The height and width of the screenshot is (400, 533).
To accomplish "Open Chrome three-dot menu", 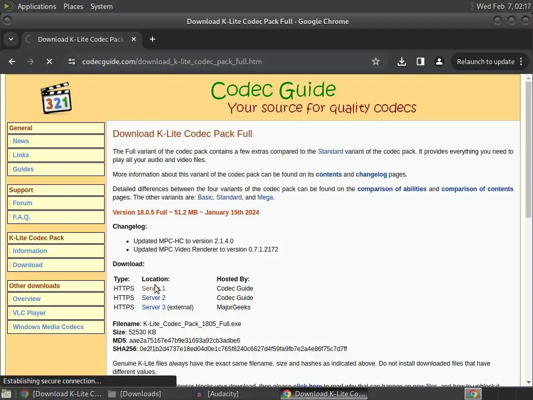I will [x=522, y=61].
